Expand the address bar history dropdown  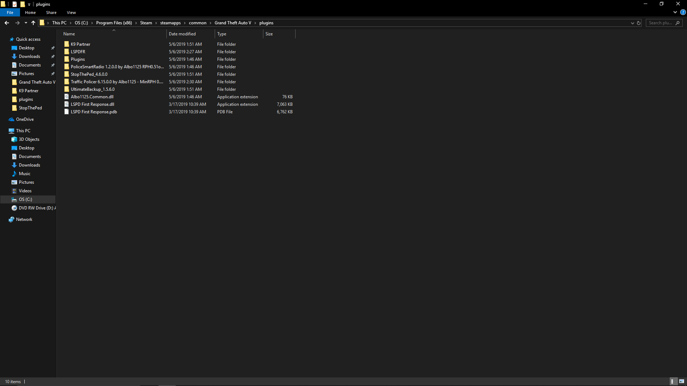click(632, 23)
